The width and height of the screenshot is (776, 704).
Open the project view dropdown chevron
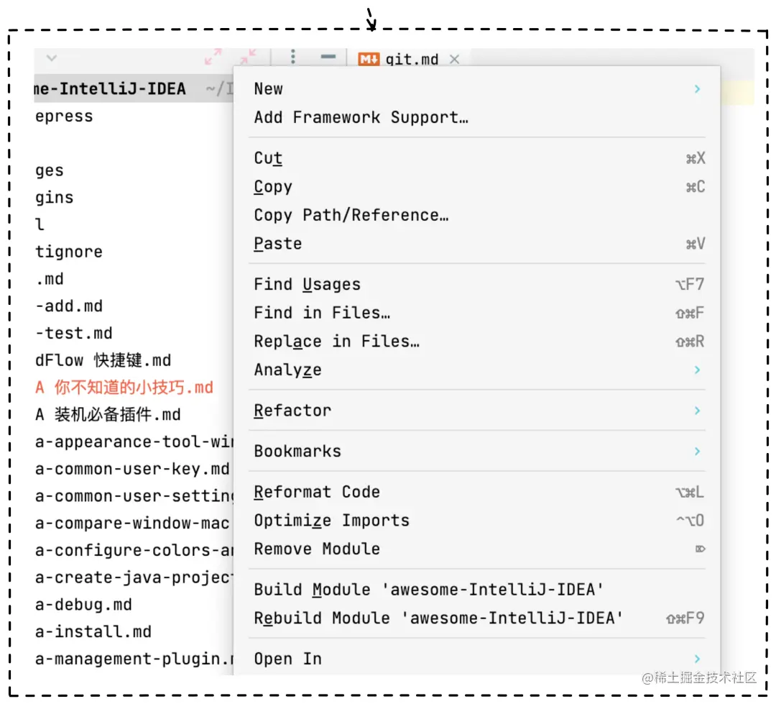52,58
